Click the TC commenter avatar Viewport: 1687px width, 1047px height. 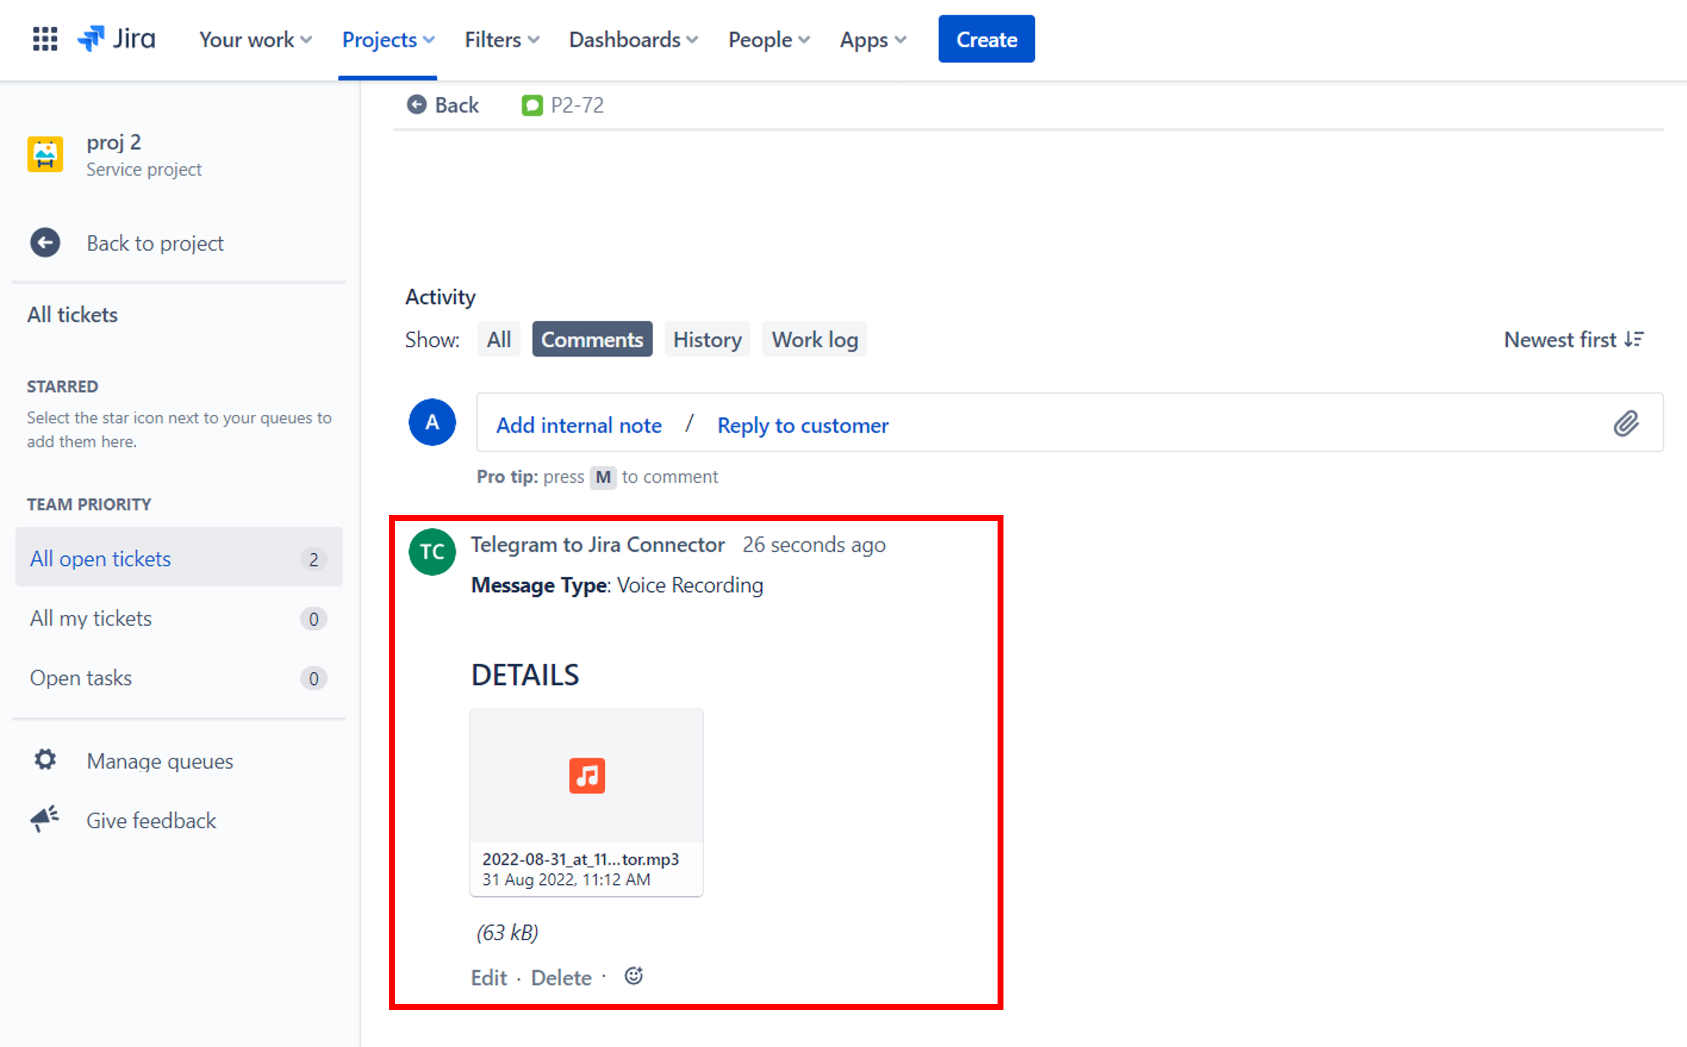(432, 552)
